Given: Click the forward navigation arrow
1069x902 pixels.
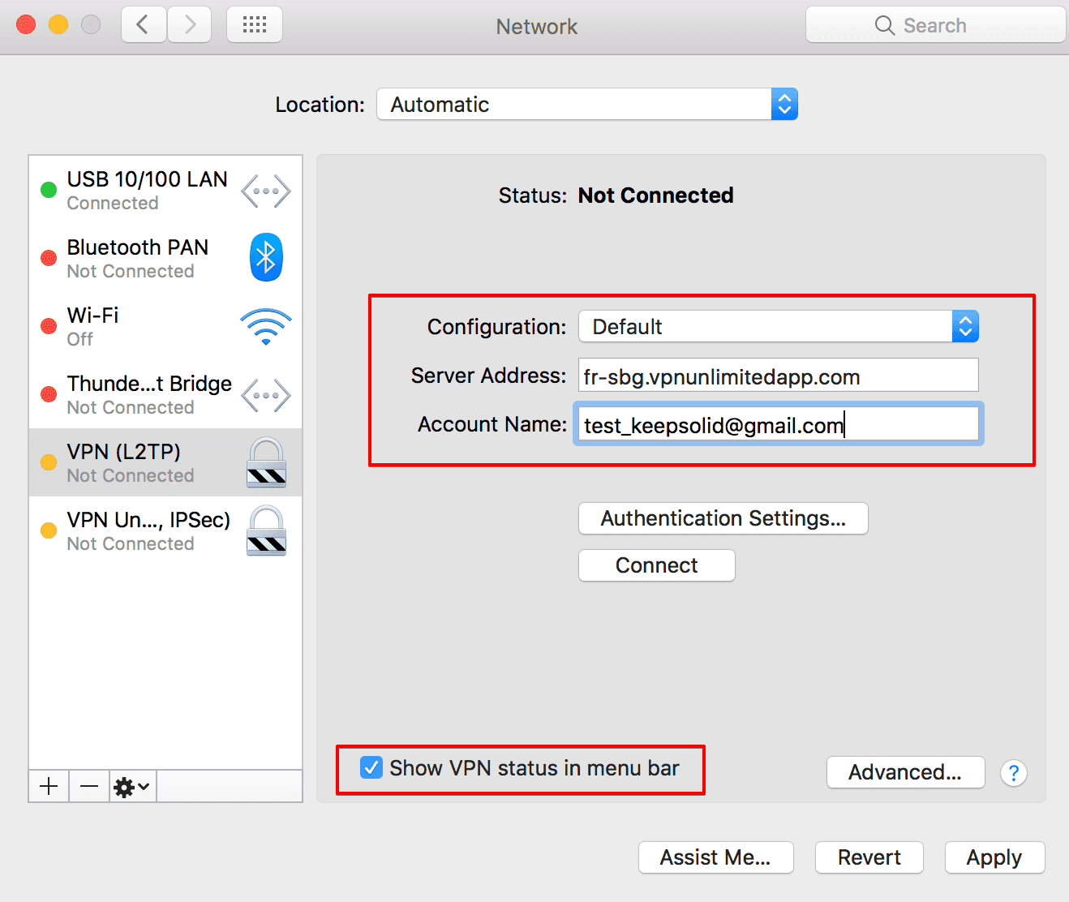Looking at the screenshot, I should point(190,25).
